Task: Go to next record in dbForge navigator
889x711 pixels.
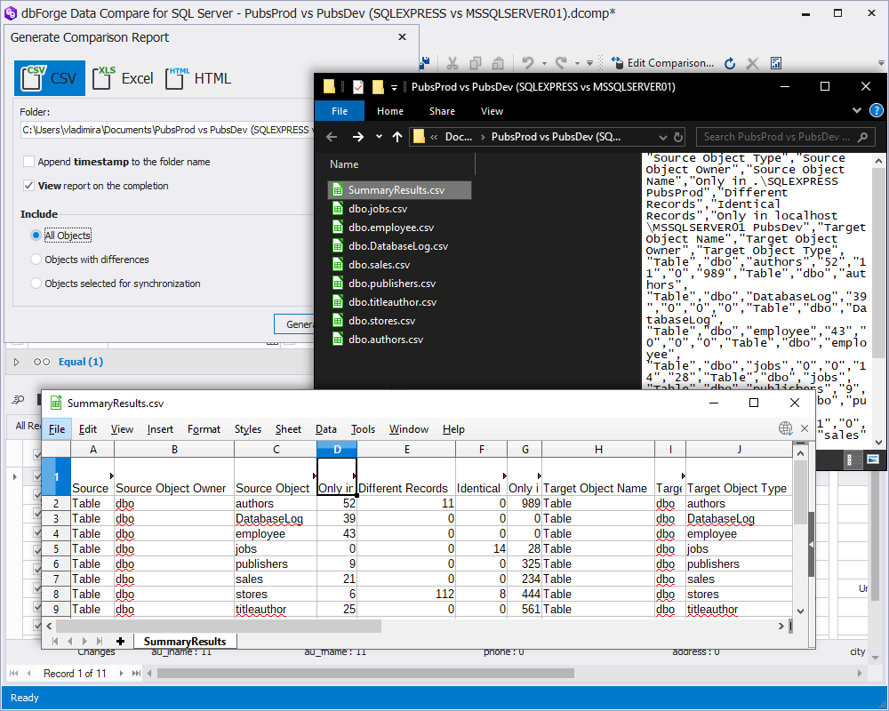Action: pyautogui.click(x=121, y=674)
